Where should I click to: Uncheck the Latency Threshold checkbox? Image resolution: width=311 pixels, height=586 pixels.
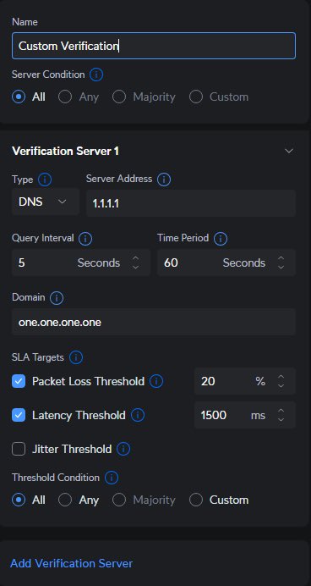[19, 415]
